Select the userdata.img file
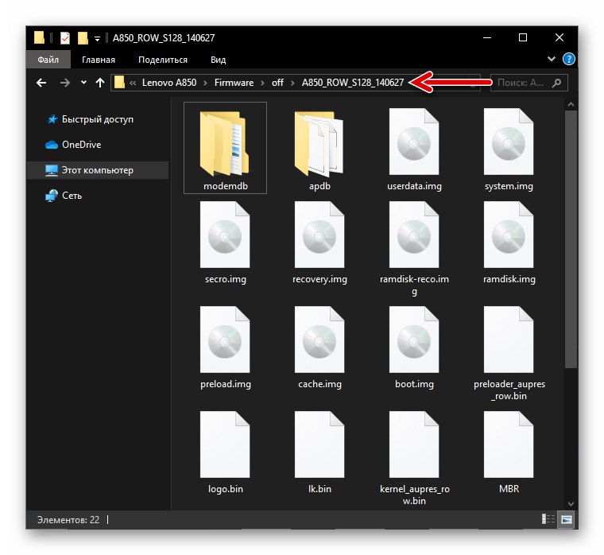Viewport: 604px width, 555px height. pos(414,148)
